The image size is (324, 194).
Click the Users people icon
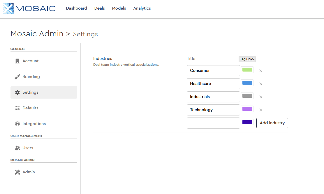pyautogui.click(x=17, y=148)
